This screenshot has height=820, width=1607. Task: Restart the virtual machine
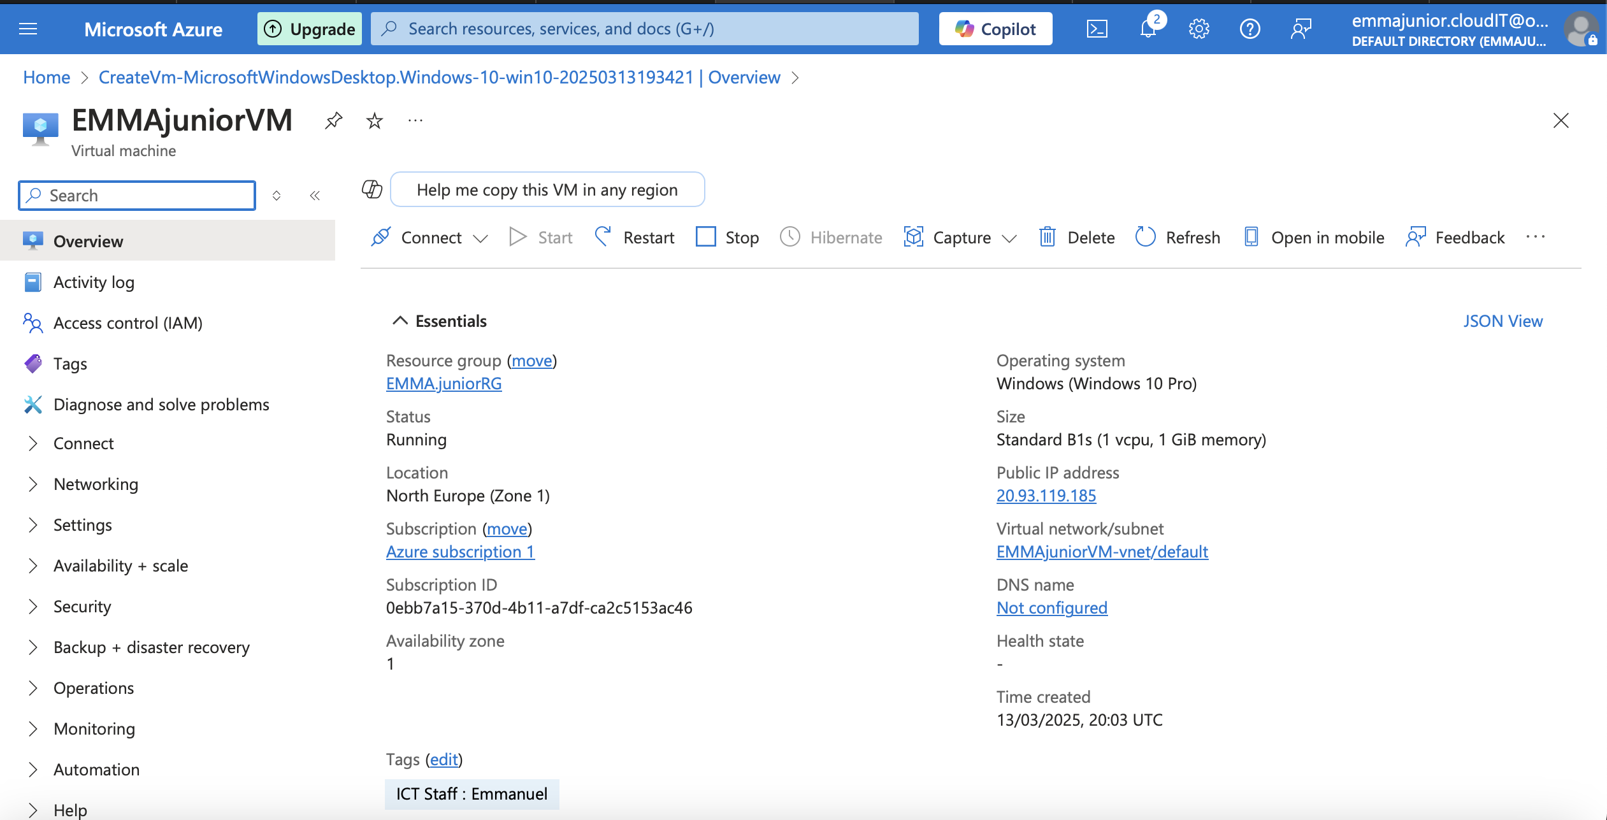click(x=634, y=238)
